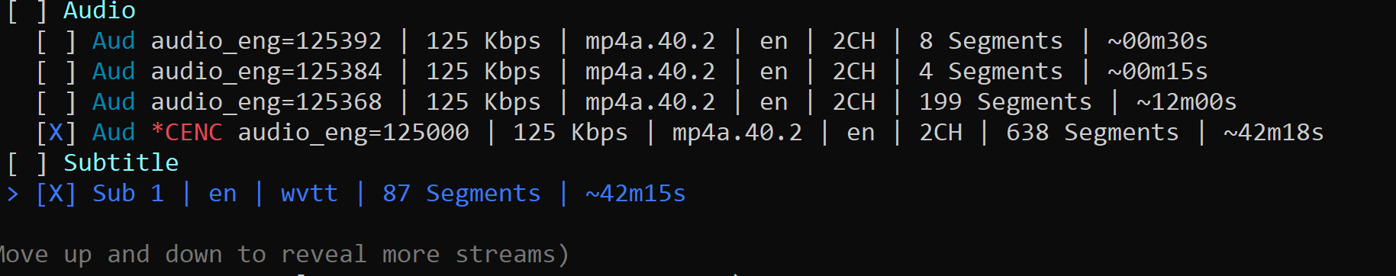Click the Subtitle group heading
The width and height of the screenshot is (1396, 276).
tap(121, 163)
